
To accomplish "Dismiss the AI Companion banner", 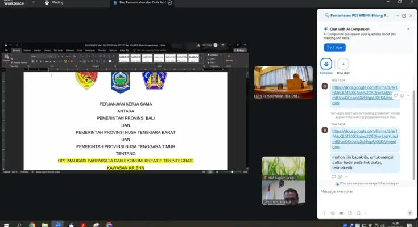I will click(x=408, y=28).
